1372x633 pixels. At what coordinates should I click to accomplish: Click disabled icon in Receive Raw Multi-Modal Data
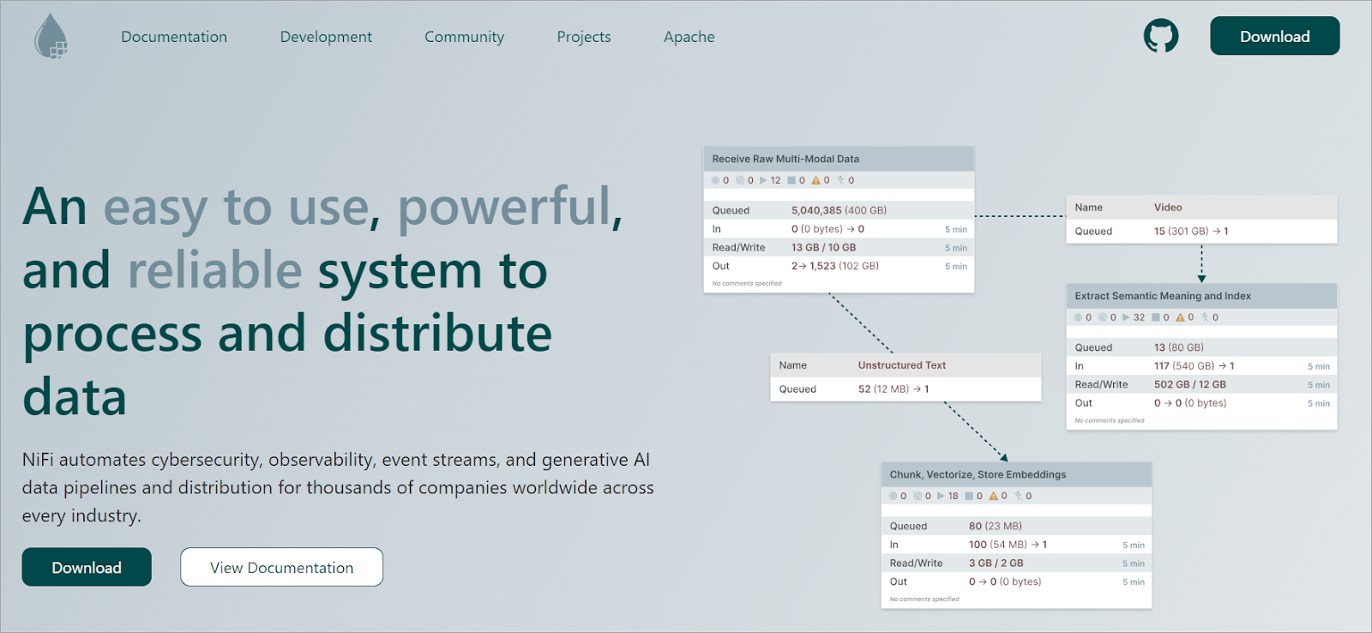[x=841, y=180]
